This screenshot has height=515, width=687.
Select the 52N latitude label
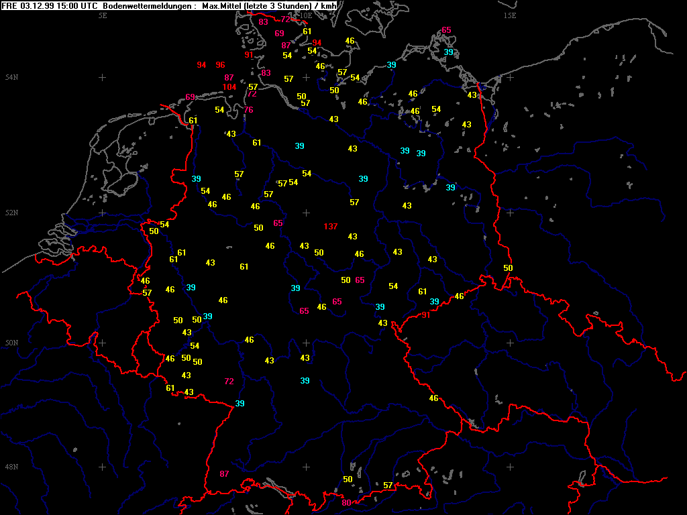click(11, 213)
